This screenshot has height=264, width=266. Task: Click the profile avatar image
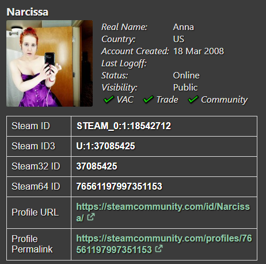point(50,63)
